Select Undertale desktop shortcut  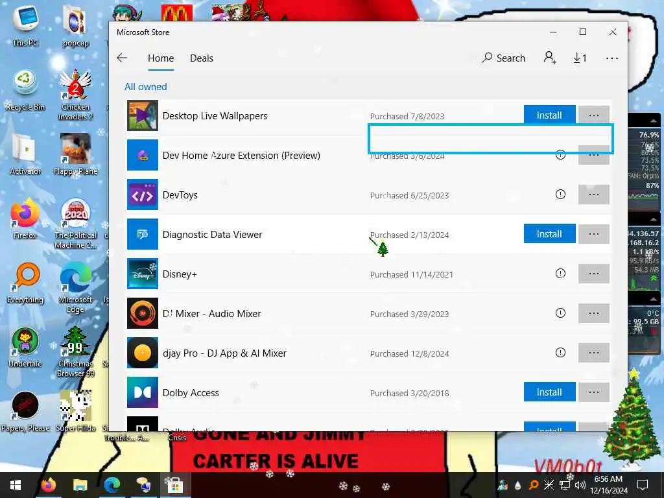point(25,348)
